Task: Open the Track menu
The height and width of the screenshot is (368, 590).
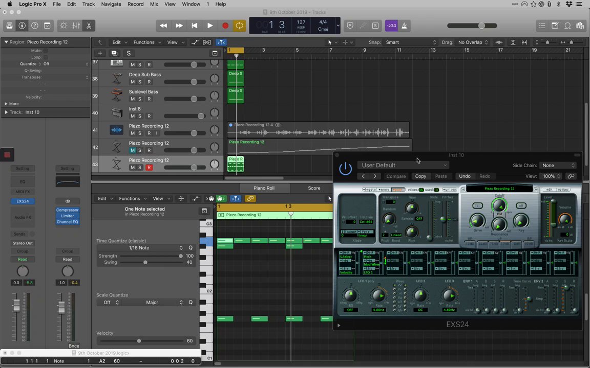Action: click(x=89, y=4)
